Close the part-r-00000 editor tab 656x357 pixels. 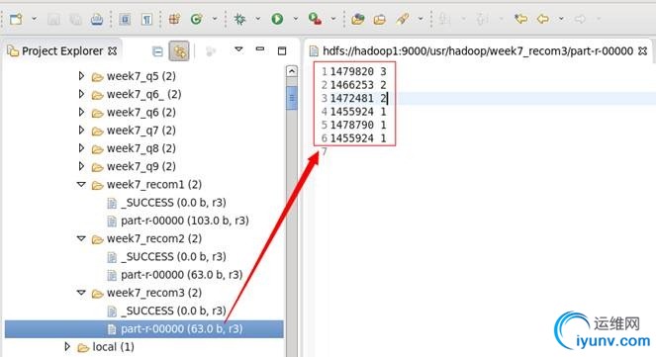pos(642,51)
